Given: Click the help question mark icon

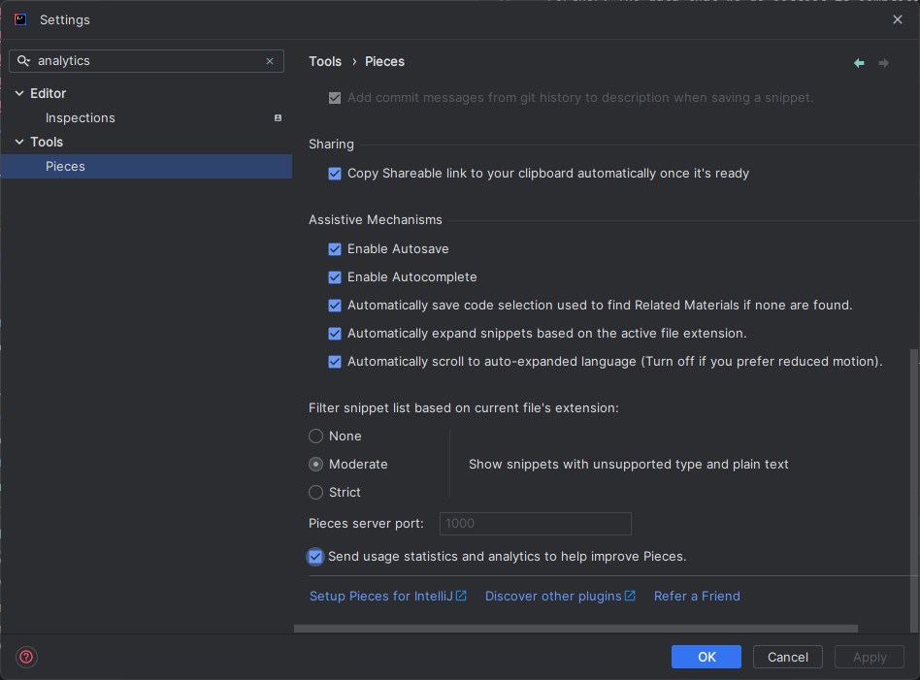Looking at the screenshot, I should coord(26,657).
